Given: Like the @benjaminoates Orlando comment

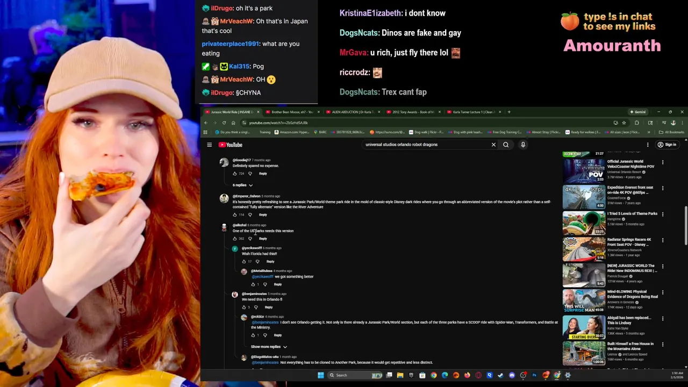Looking at the screenshot, I should (244, 307).
